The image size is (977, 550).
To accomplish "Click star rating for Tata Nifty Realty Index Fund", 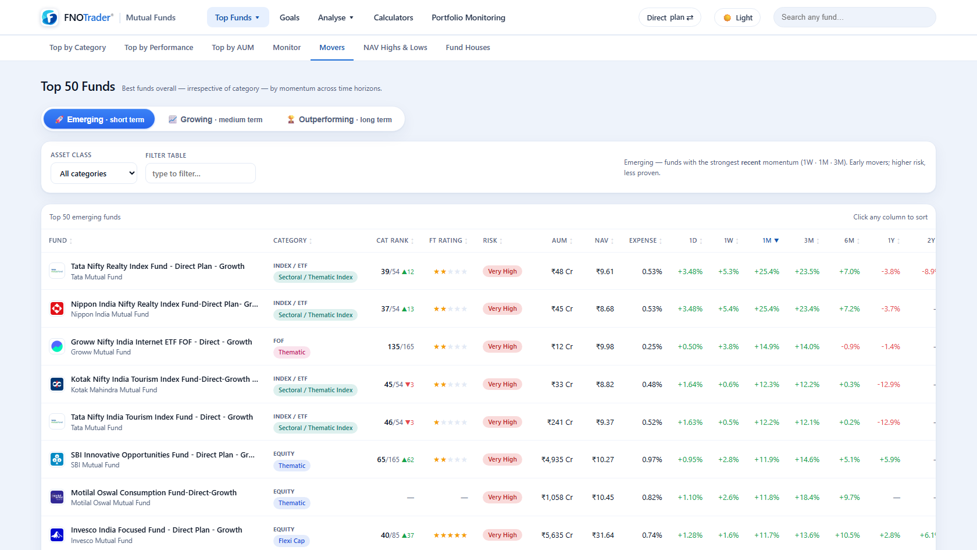I will click(450, 272).
